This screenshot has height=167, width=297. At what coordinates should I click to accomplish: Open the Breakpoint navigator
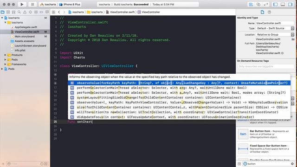pyautogui.click(x=41, y=12)
